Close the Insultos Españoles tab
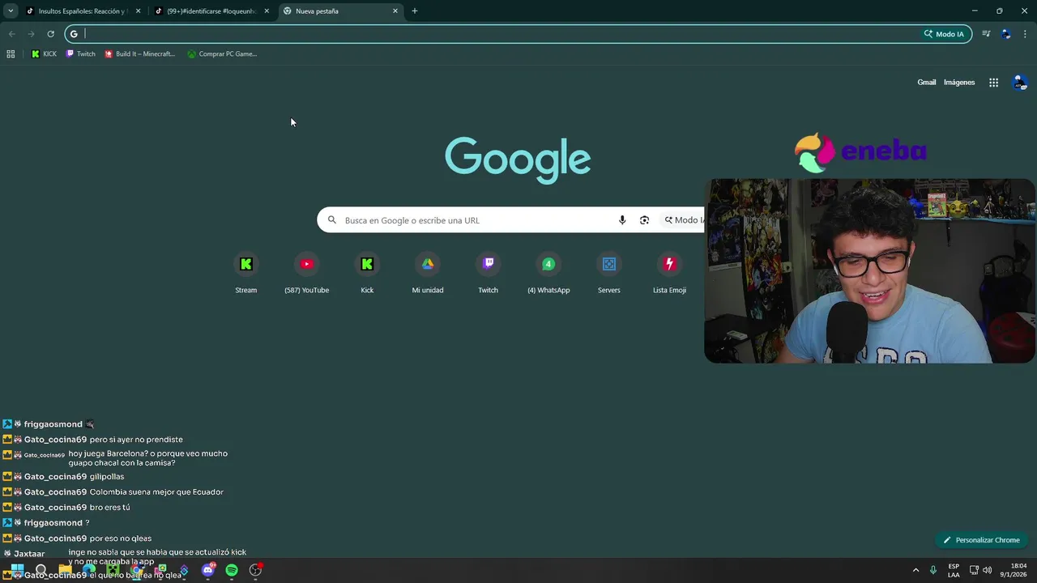 coord(138,11)
